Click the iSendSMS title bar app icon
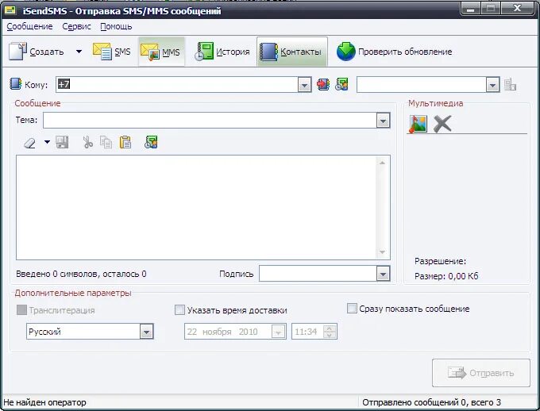540x411 pixels. [x=10, y=10]
